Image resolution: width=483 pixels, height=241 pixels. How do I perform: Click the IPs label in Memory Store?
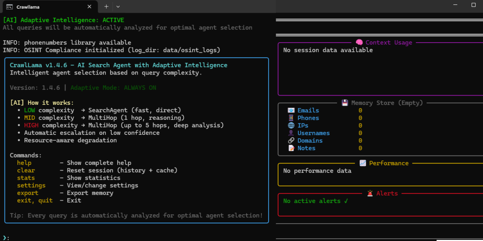tap(303, 125)
